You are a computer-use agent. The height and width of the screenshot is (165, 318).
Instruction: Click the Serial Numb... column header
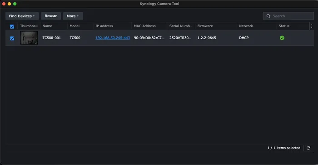(x=181, y=26)
